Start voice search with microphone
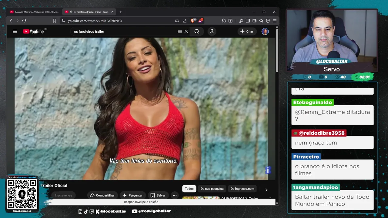 [x=212, y=31]
